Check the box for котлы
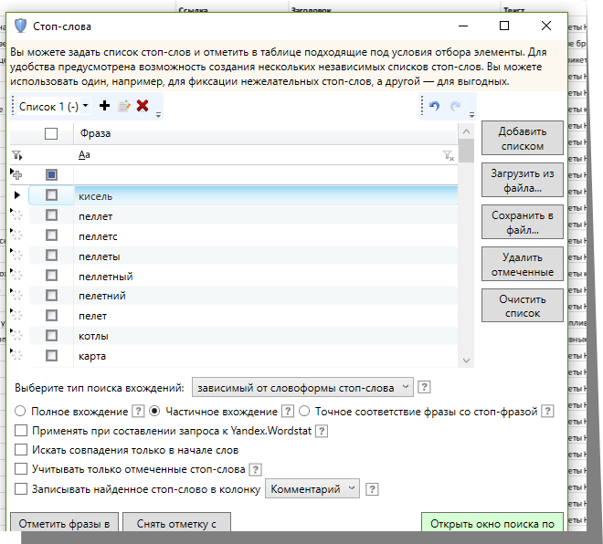Image resolution: width=603 pixels, height=544 pixels. click(x=51, y=336)
